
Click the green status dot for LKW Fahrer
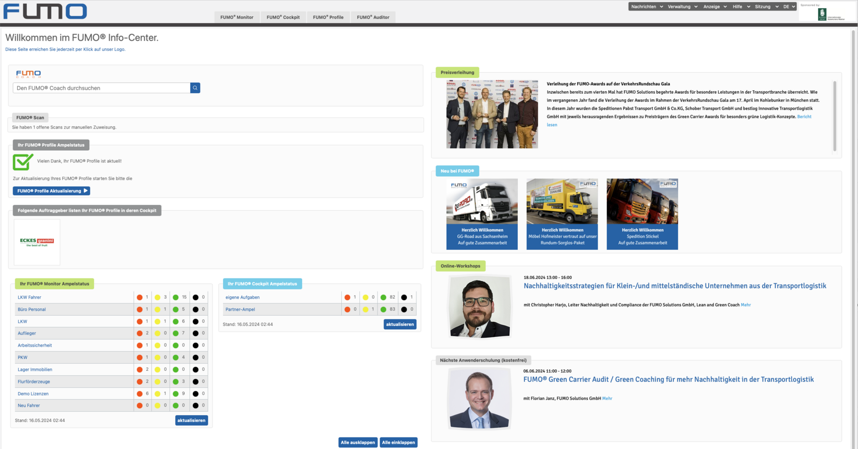(x=176, y=297)
